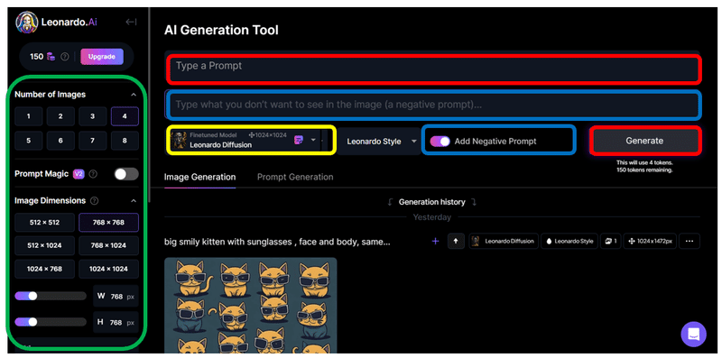Click the 150 tokens remaining text
Screen dimensions: 722x358
[644, 170]
